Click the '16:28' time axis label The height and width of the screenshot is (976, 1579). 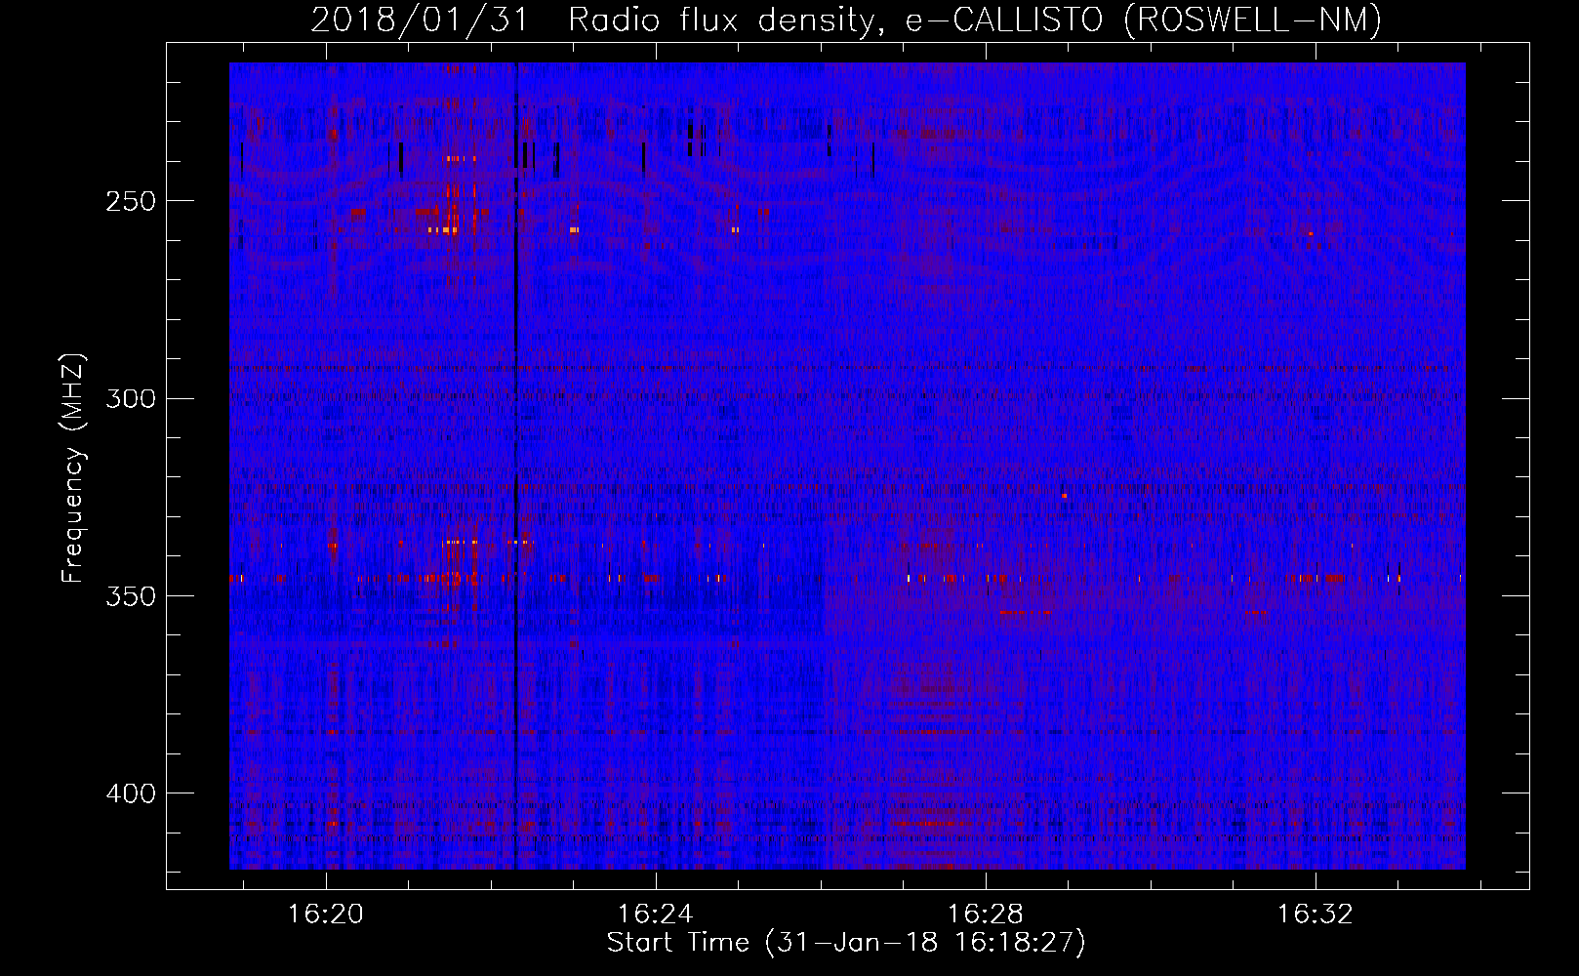tap(986, 914)
